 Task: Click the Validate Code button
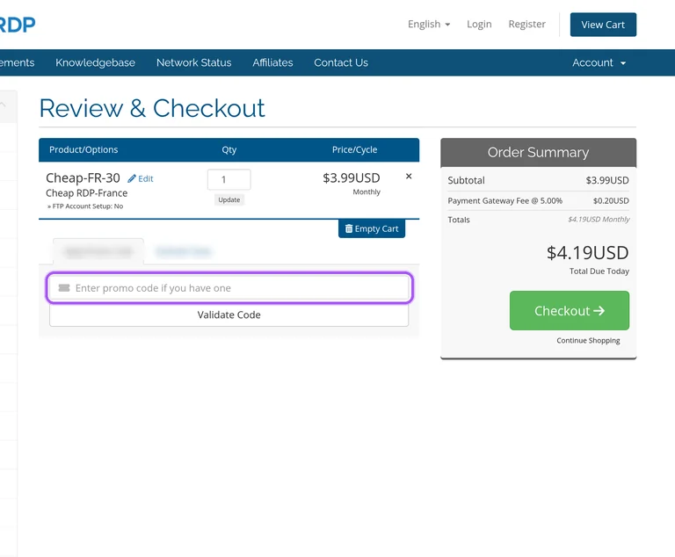pos(229,315)
